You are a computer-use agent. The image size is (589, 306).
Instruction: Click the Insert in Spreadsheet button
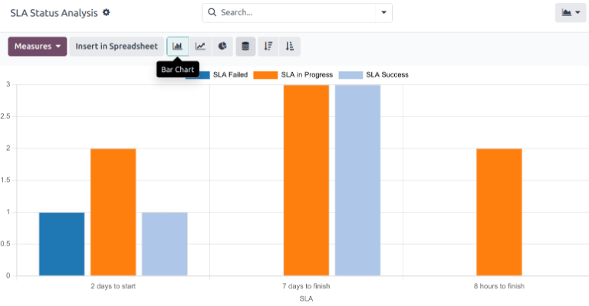coord(117,47)
